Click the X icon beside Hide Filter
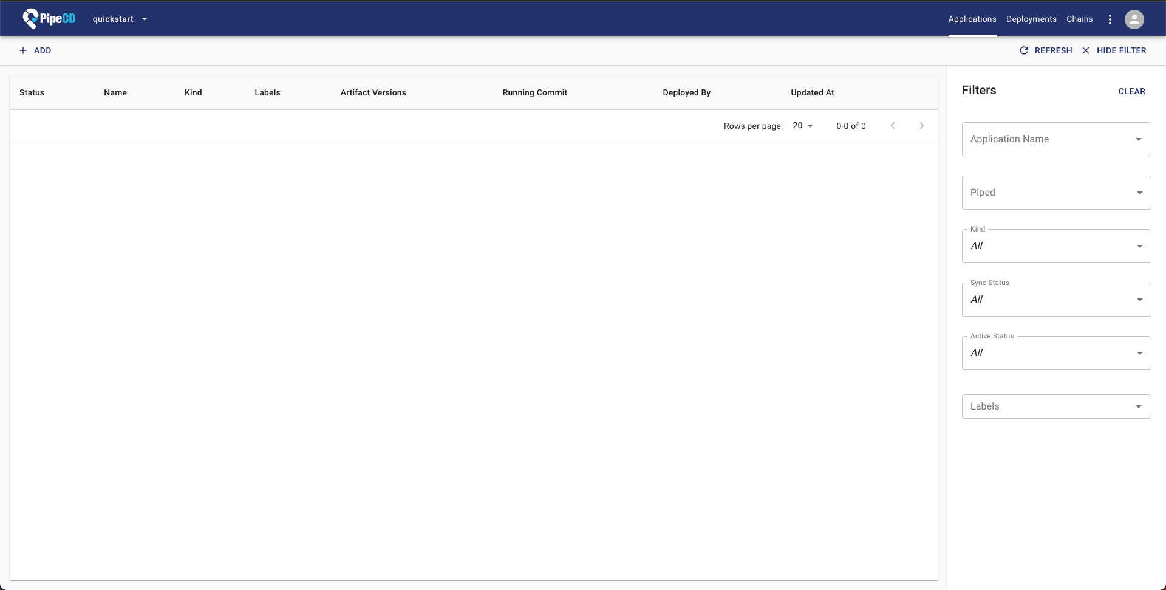This screenshot has height=590, width=1166. (x=1086, y=50)
